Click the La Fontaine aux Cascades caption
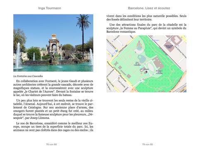This screenshot has width=199, height=149. [28, 76]
